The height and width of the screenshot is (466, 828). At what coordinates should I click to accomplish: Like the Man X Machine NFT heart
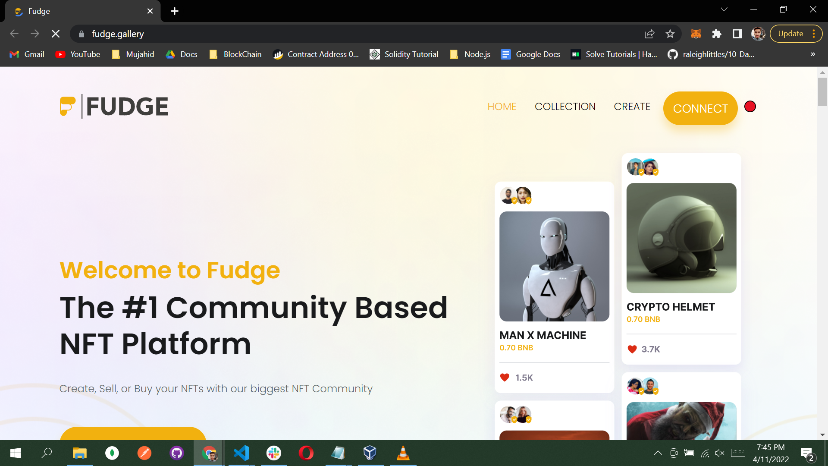point(505,378)
